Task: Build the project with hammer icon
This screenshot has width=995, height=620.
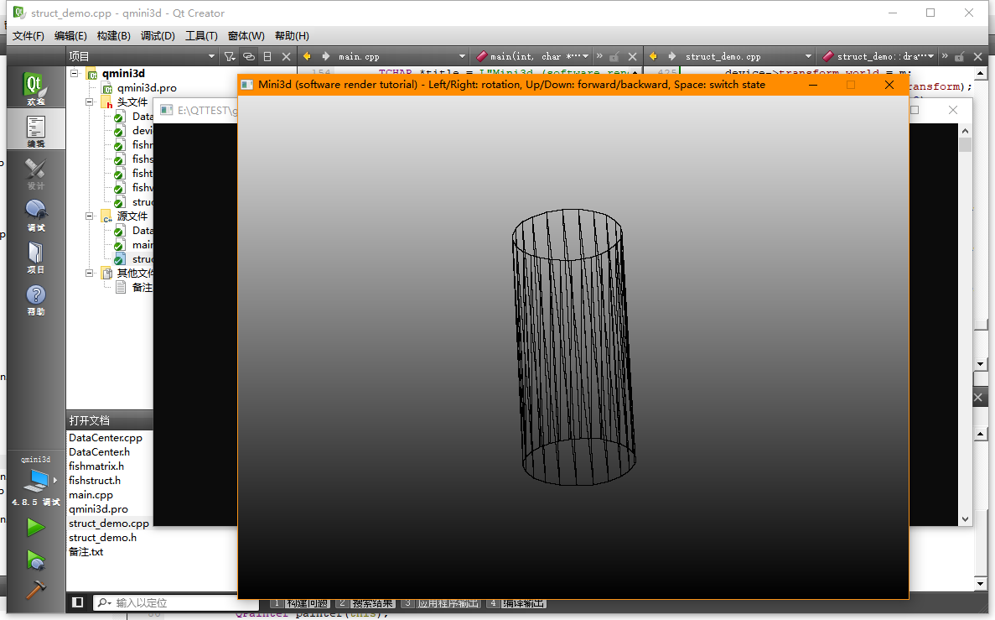Action: [35, 589]
